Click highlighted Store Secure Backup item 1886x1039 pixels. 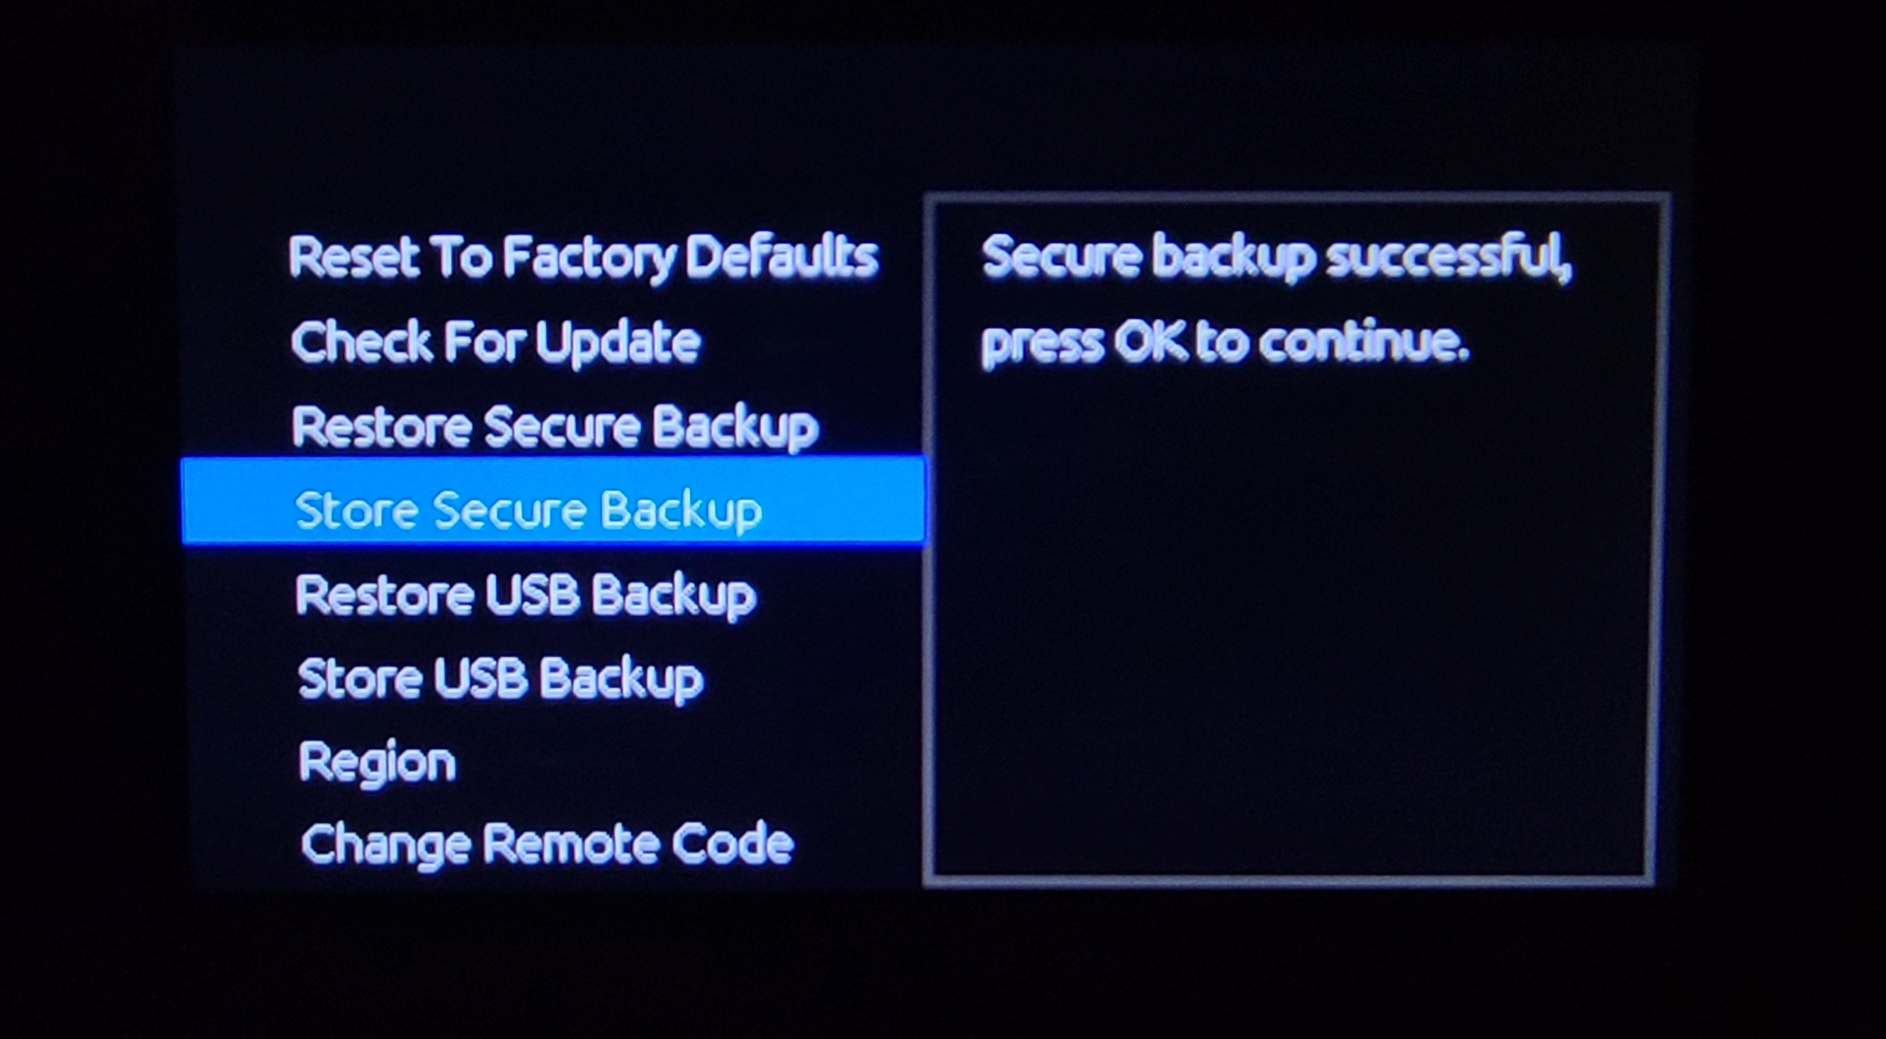(553, 501)
